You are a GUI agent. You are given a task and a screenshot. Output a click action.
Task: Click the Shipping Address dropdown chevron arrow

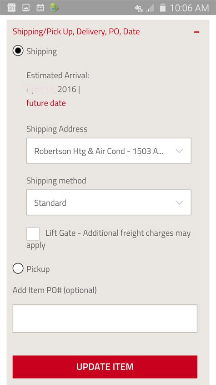pyautogui.click(x=180, y=151)
